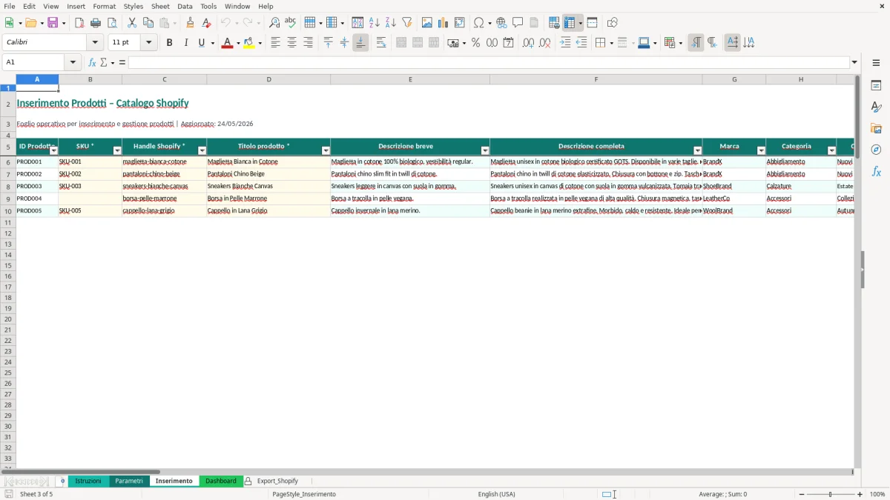The image size is (890, 500).
Task: Click the Copy icon
Action: [x=148, y=23]
